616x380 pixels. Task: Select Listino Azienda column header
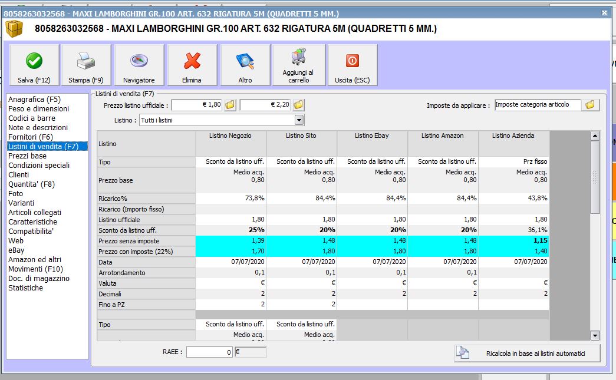pos(513,144)
